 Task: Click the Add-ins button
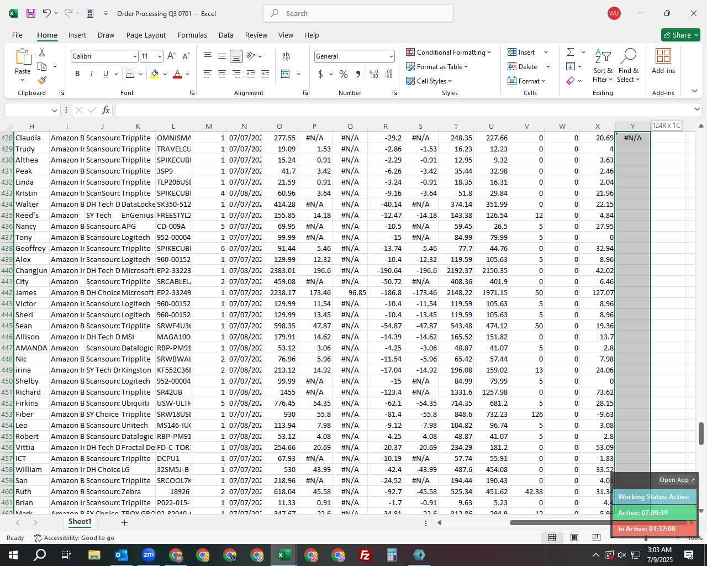coord(663,61)
